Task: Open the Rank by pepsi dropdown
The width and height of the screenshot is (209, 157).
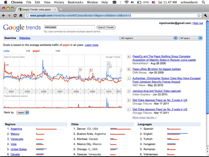Action: [x=23, y=113]
